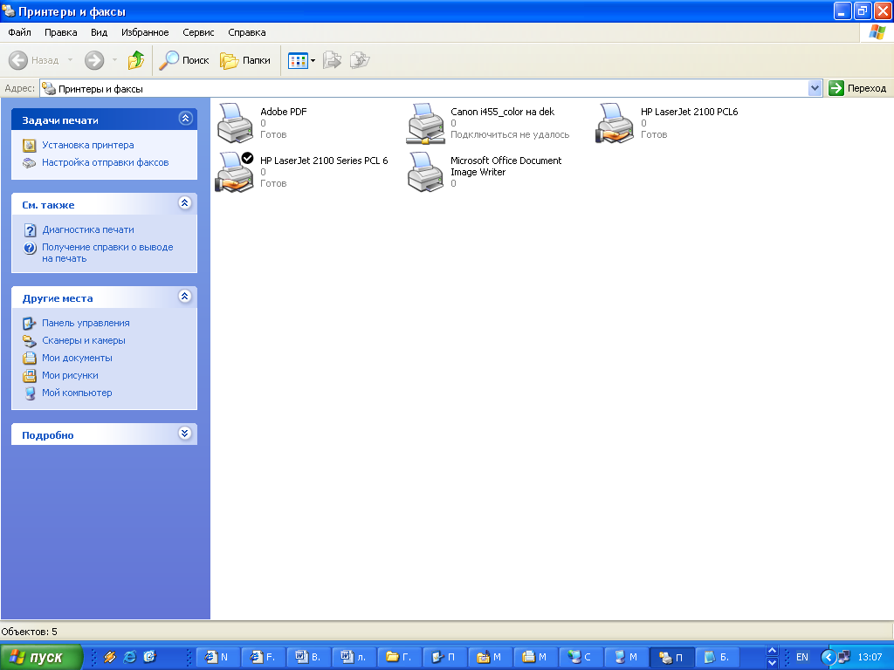Open the Views mode dropdown button
The image size is (894, 670).
[301, 60]
